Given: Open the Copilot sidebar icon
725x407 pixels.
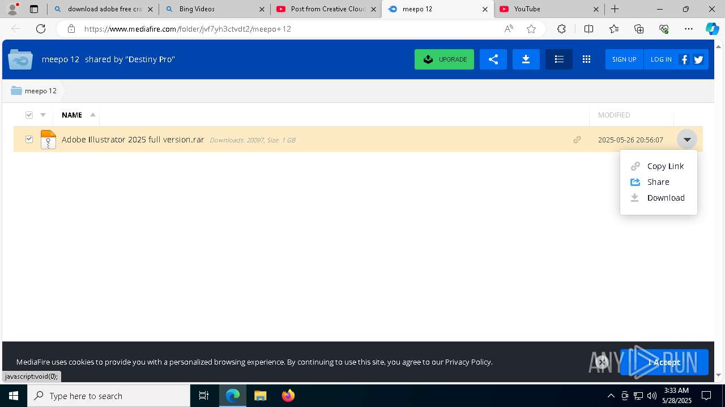Looking at the screenshot, I should pos(713,29).
